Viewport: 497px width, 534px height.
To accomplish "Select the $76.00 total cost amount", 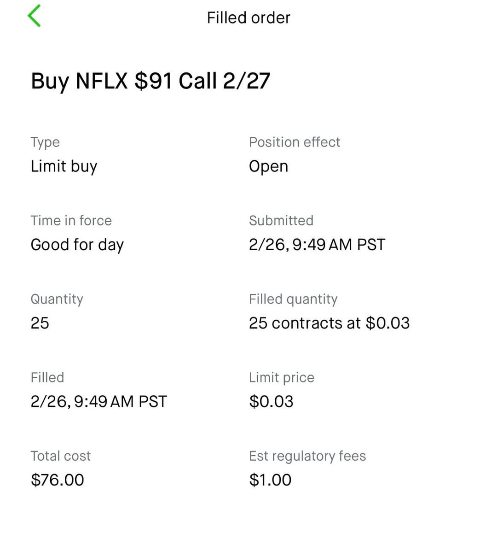I will [58, 480].
